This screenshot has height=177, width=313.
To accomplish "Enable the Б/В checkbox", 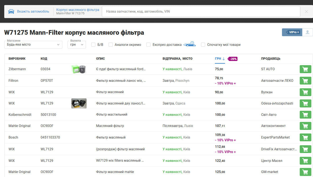I will click(93, 44).
